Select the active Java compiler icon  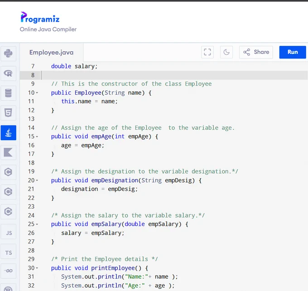(x=8, y=133)
